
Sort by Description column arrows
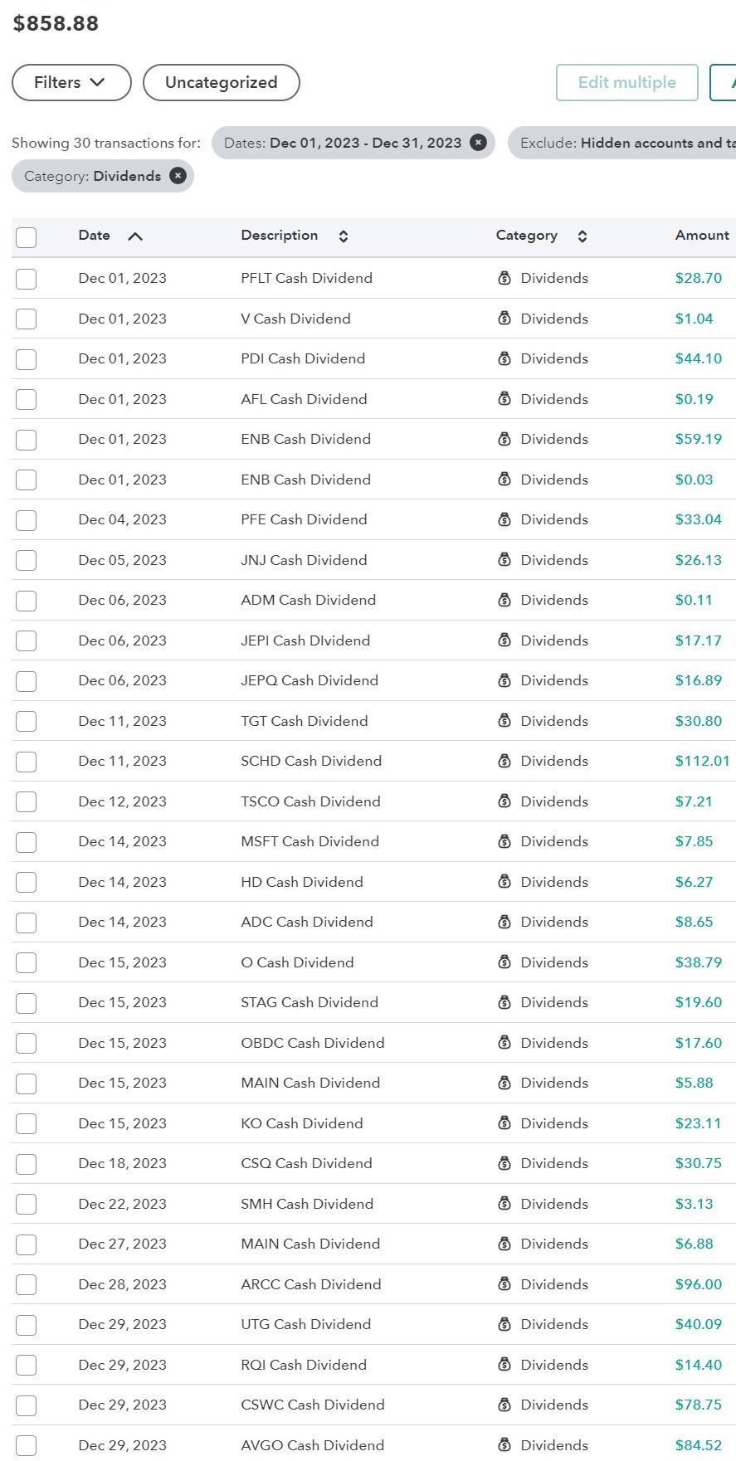(344, 236)
